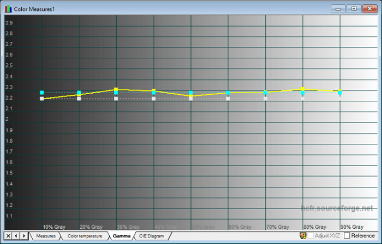
Task: Click the yellow gamma point at 50% Gray
Action: pos(191,96)
